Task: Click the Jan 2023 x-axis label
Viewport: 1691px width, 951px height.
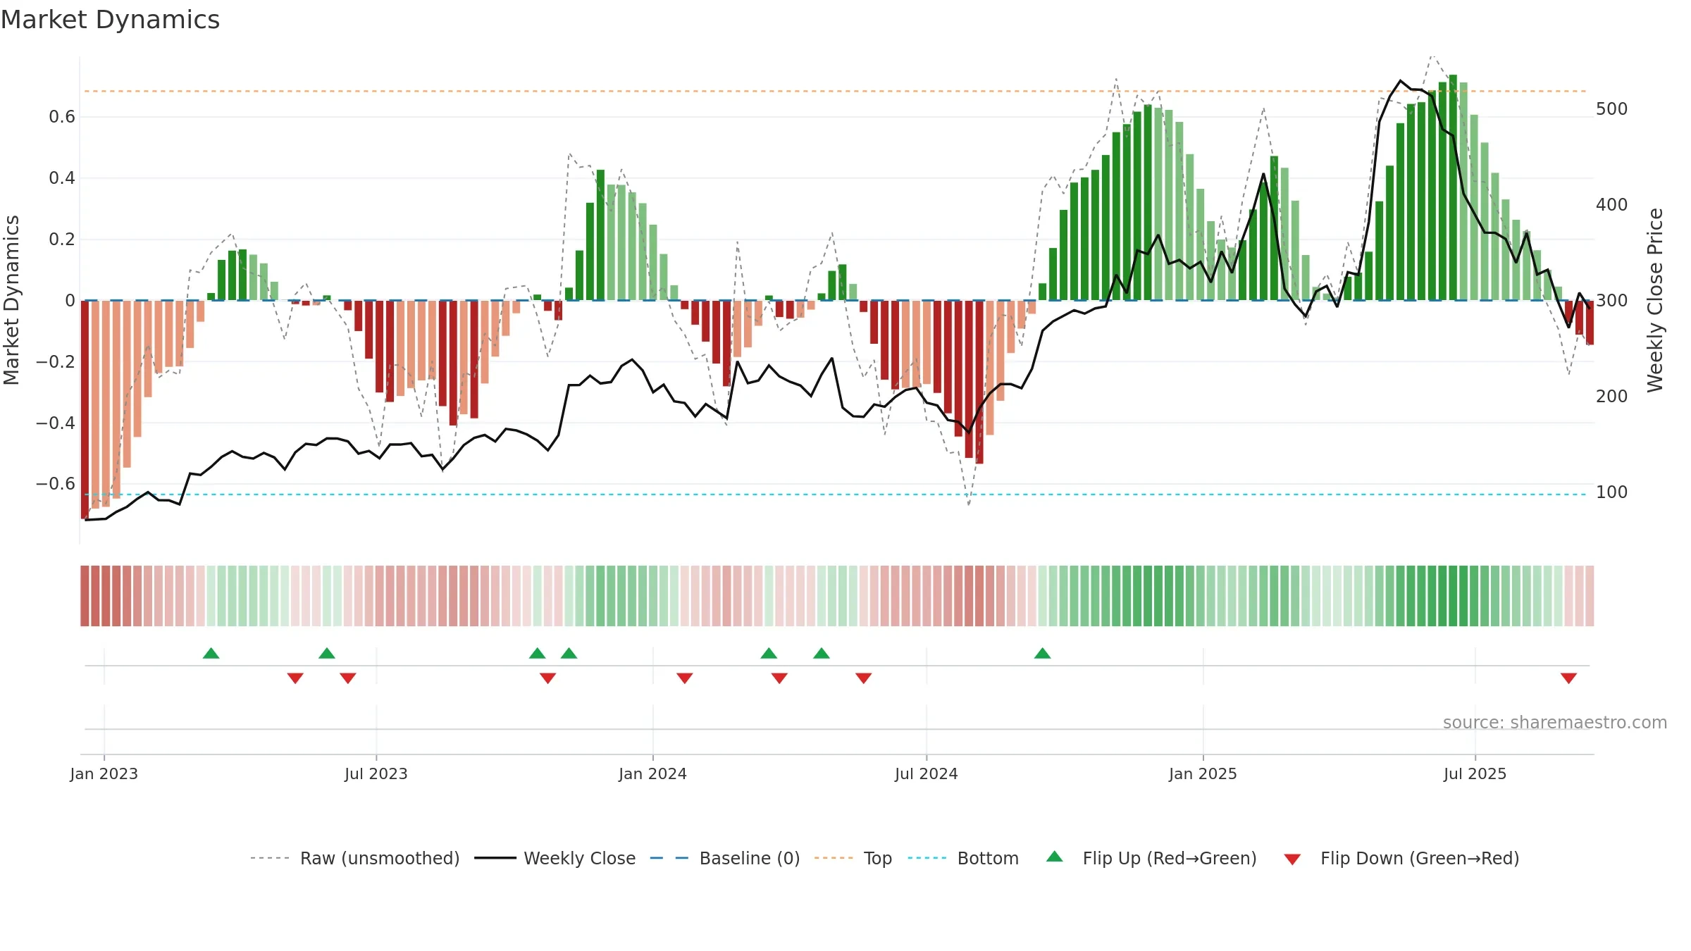Action: click(x=104, y=773)
